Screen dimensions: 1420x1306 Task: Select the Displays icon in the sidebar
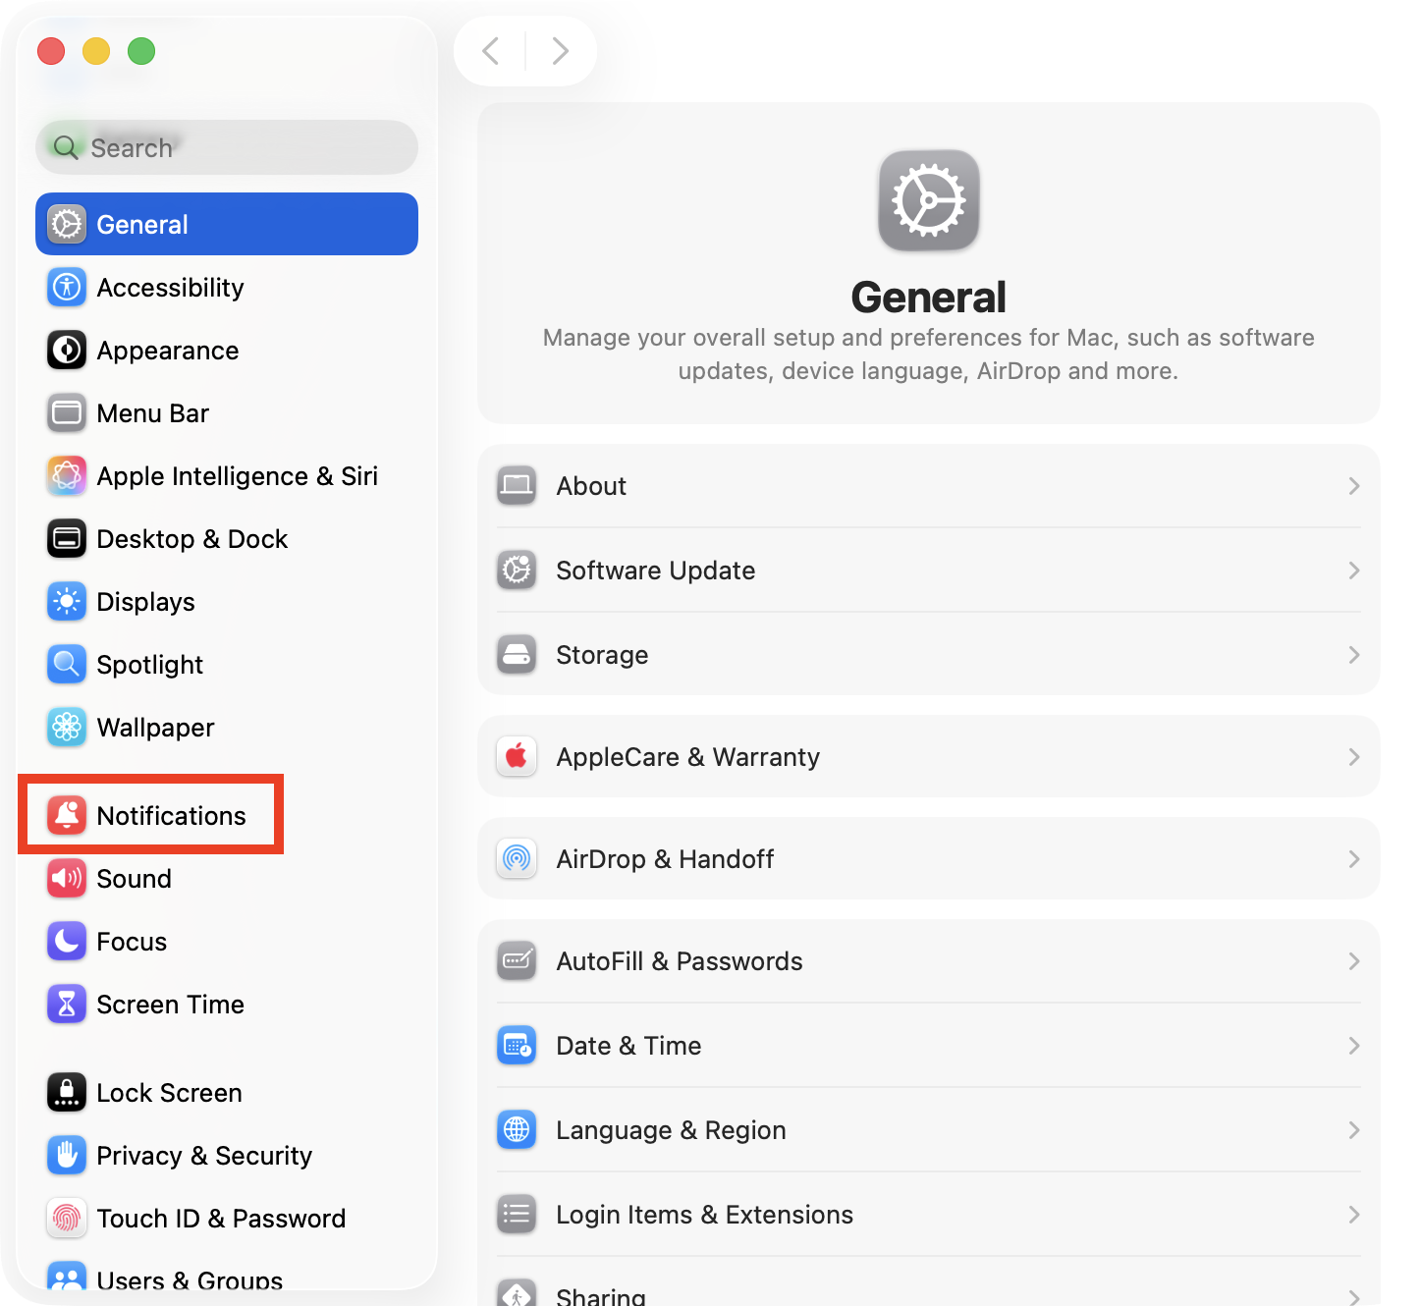click(66, 601)
